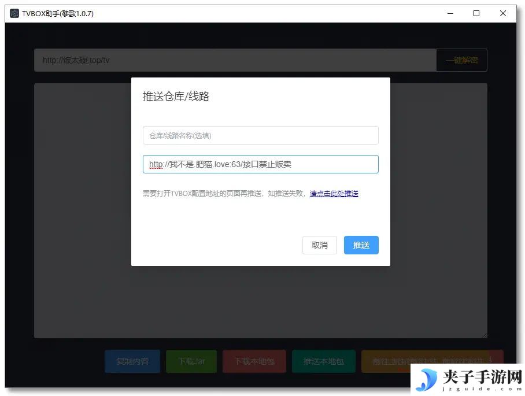Click the 复制内容 button
525x396 pixels.
pyautogui.click(x=132, y=361)
